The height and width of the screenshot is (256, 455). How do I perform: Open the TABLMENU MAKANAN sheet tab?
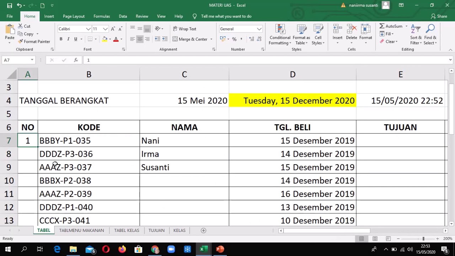tap(81, 230)
